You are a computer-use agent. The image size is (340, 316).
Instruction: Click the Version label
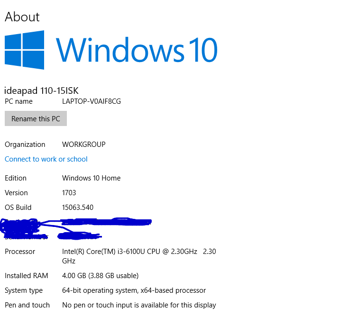(x=16, y=193)
